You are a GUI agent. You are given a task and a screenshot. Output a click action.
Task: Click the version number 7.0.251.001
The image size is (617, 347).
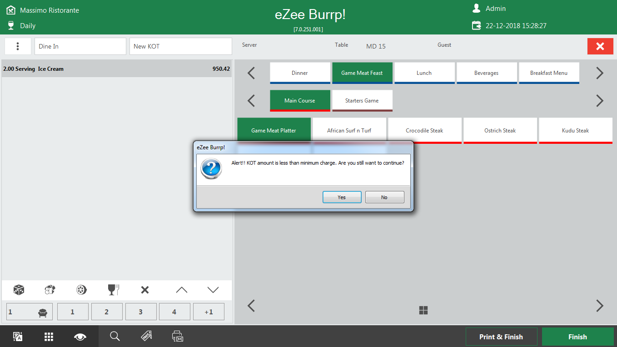(308, 29)
